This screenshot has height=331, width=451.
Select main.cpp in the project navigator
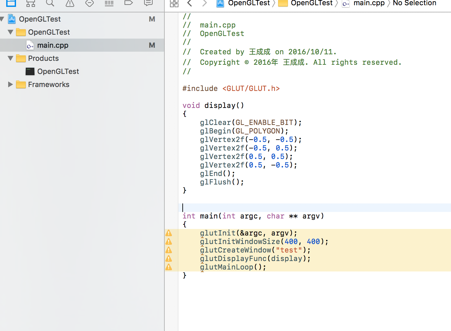[x=82, y=45]
